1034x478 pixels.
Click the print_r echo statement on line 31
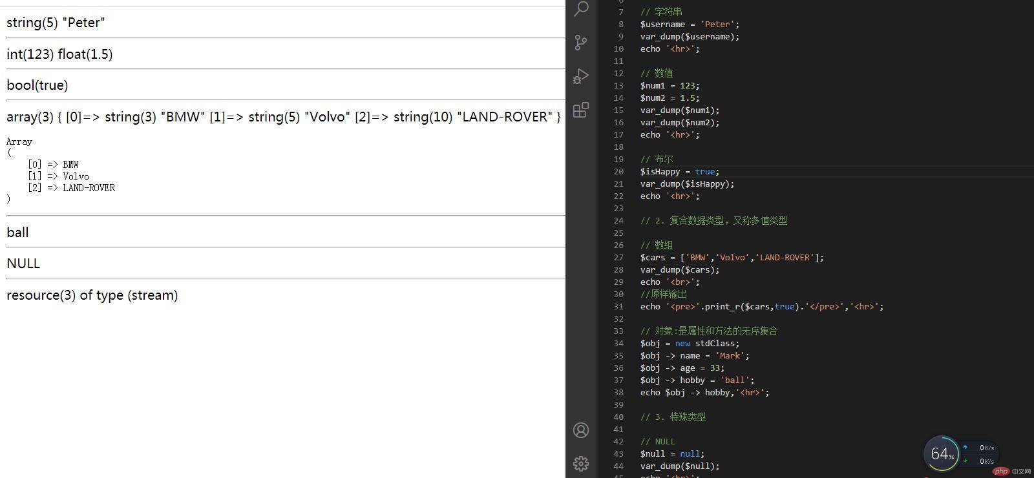coord(761,307)
